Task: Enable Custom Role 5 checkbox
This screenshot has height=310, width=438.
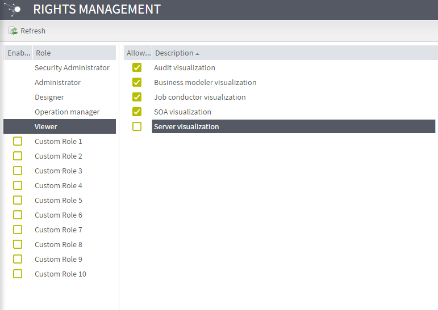Action: pos(18,200)
